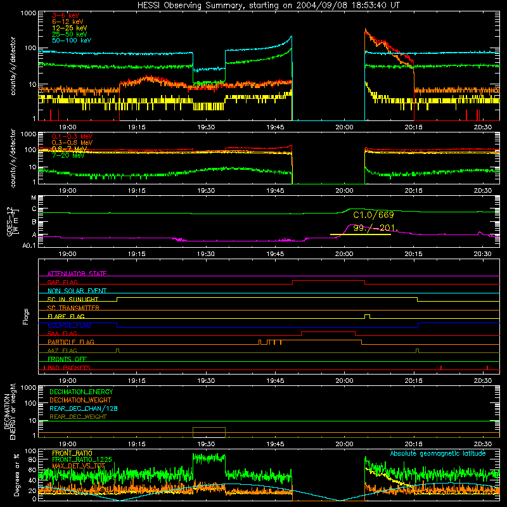This screenshot has width=507, height=507.
Task: Click the yellow FRONT_RATIO legend label
Action: coord(72,453)
